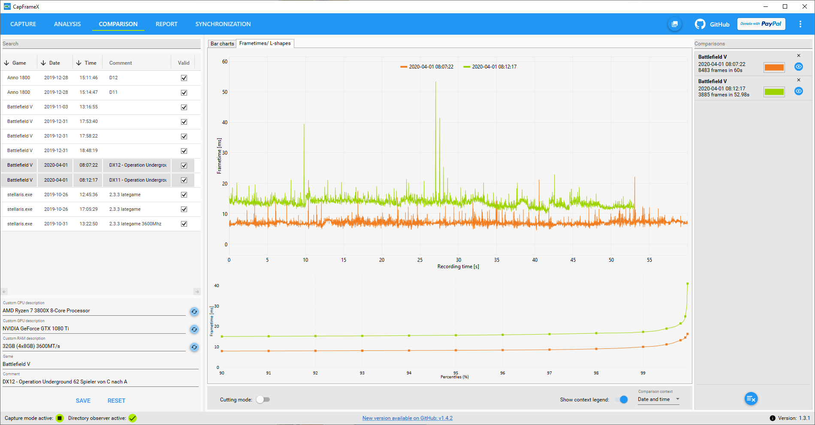Screen dimensions: 815x425
Task: Refresh the custom RAM description
Action: tap(194, 347)
